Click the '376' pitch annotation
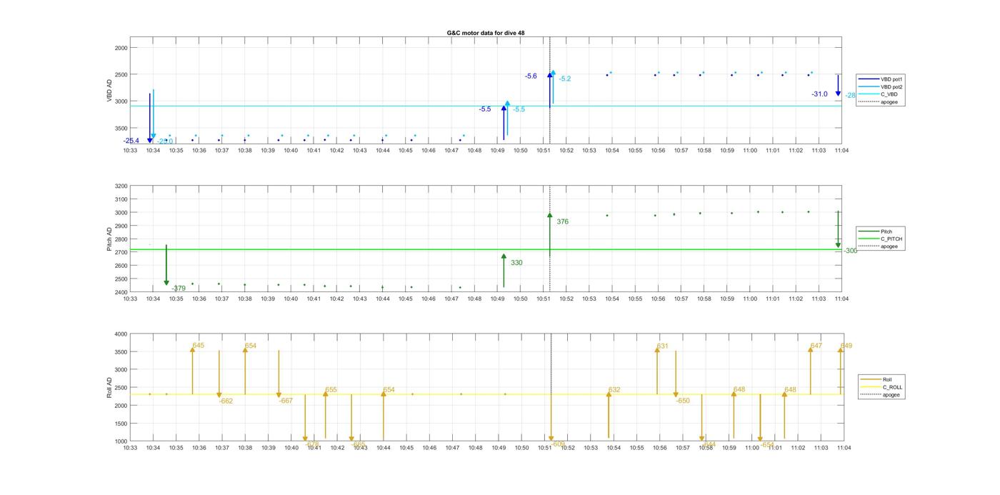The image size is (1000, 495). click(x=563, y=221)
